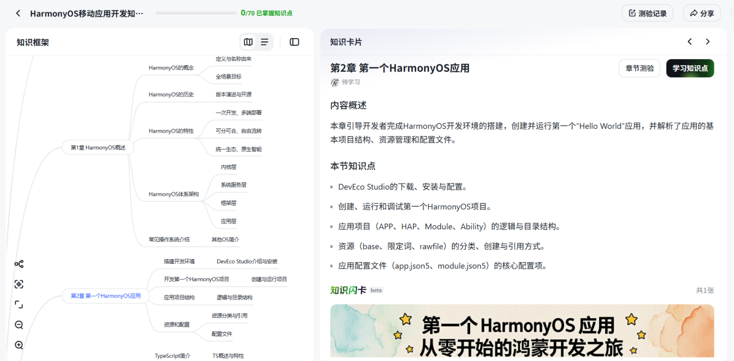
Task: Enter fullscreen mode for the mind map
Action: [19, 304]
